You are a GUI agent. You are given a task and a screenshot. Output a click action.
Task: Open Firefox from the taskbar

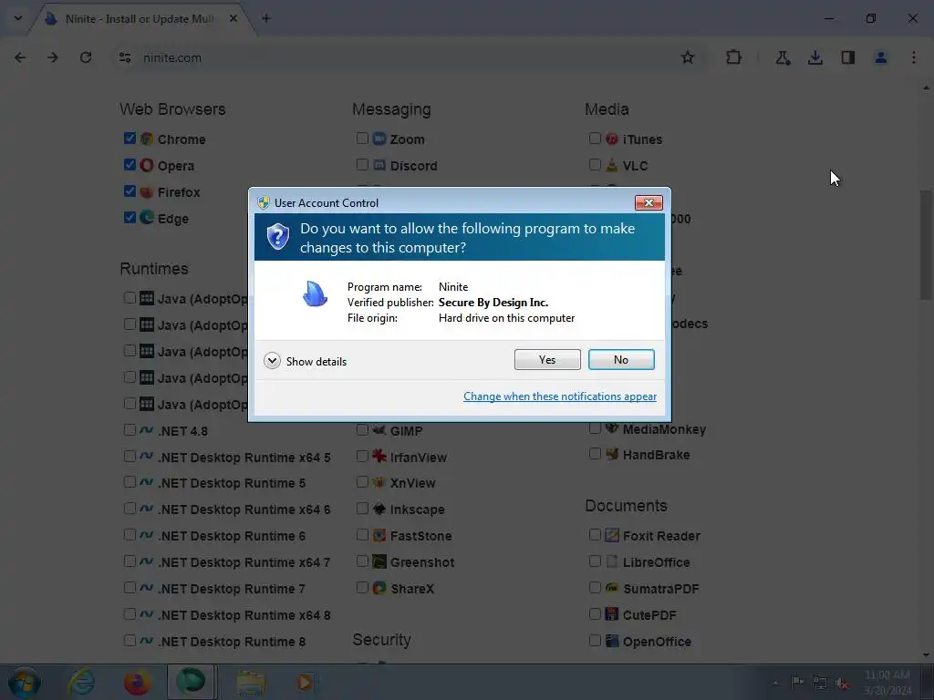137,682
